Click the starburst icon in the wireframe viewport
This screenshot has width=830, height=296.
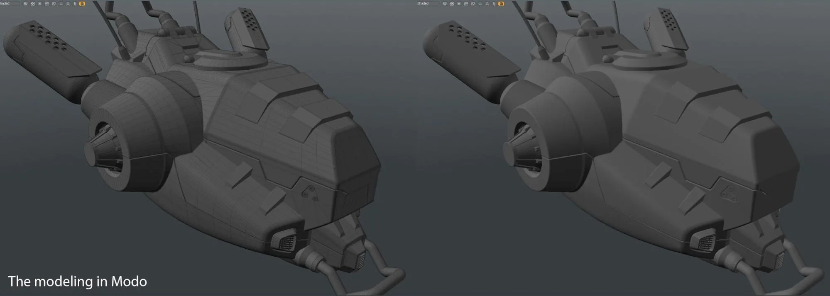coord(39,4)
